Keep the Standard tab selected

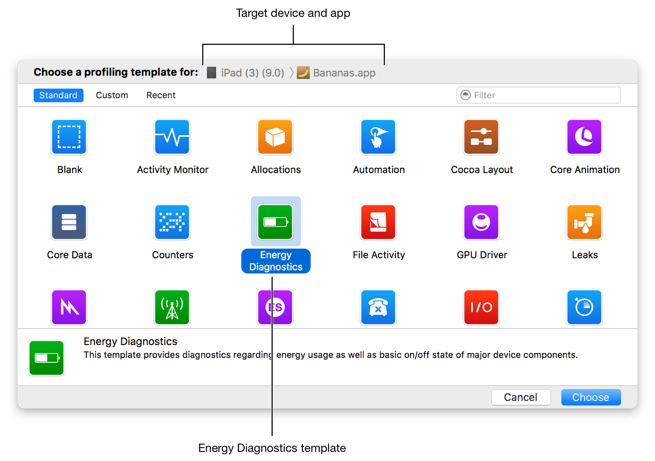click(x=58, y=95)
